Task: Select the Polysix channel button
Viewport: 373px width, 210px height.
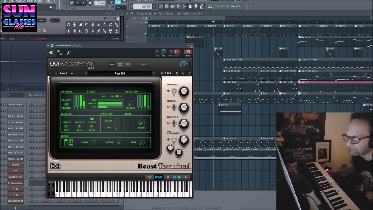Action: click(15, 165)
